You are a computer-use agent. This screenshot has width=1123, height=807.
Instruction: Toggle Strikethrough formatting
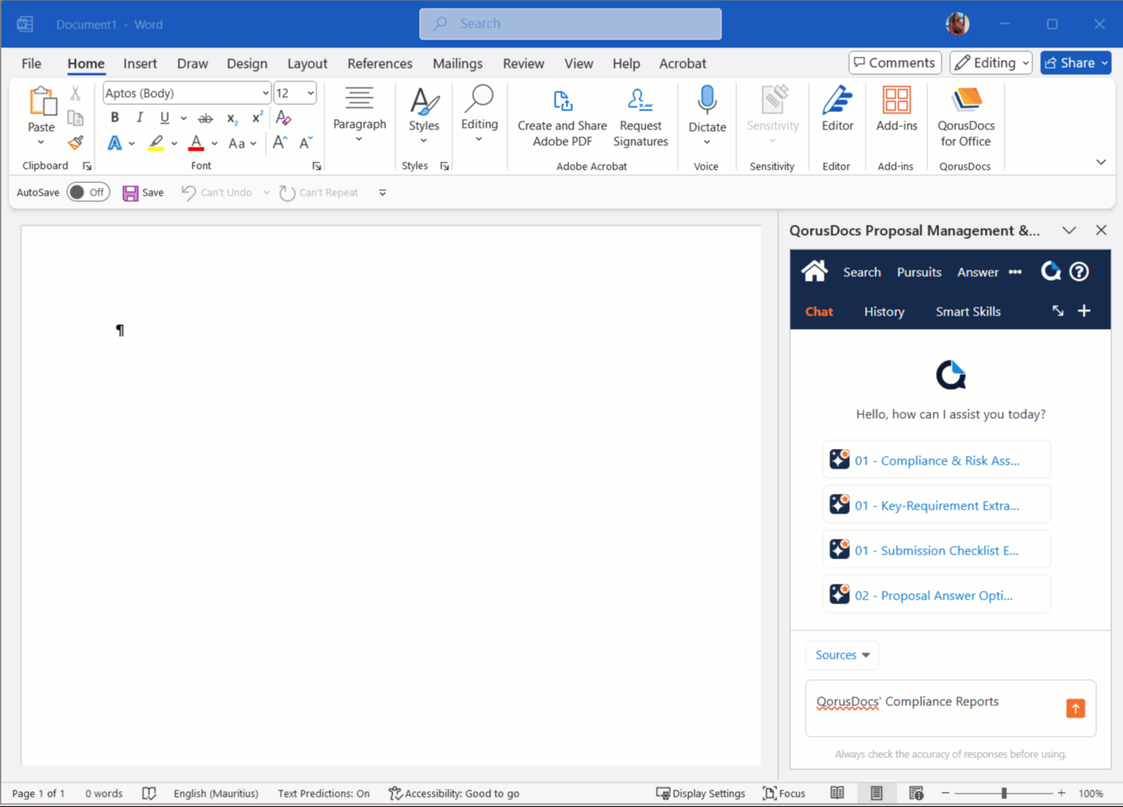[204, 117]
